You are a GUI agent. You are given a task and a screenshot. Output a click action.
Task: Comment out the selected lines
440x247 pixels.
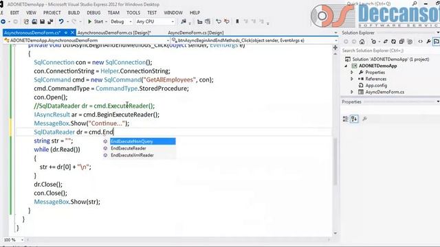[219, 21]
